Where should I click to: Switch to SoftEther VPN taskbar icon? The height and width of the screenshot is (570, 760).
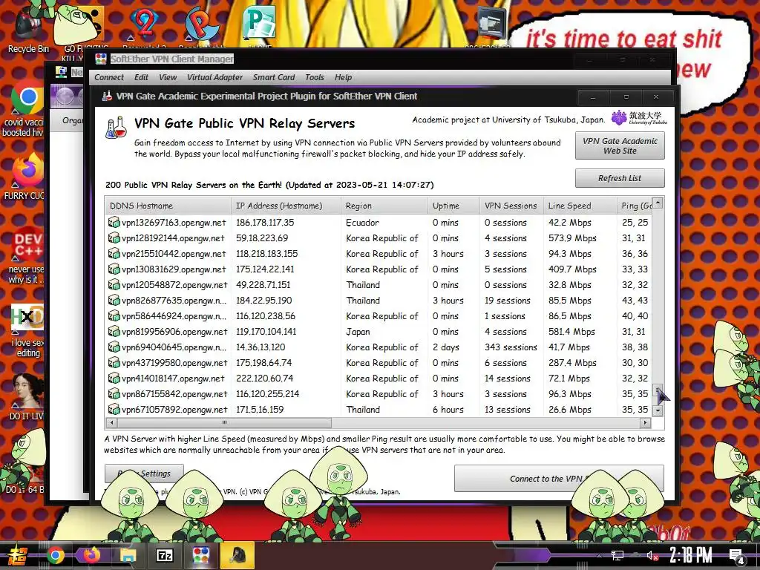[x=200, y=555]
